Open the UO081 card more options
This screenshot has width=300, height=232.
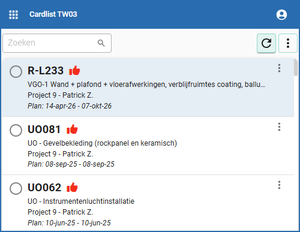point(279,127)
